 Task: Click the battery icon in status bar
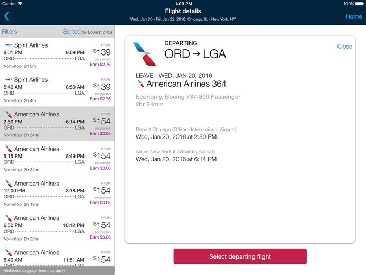[360, 4]
